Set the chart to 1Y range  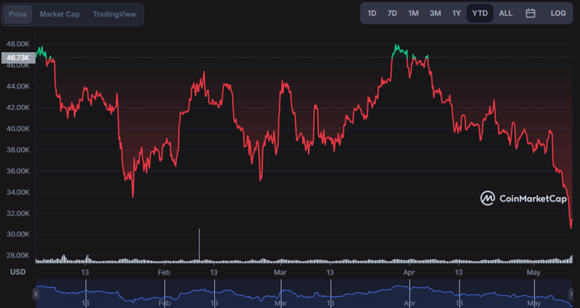point(457,13)
